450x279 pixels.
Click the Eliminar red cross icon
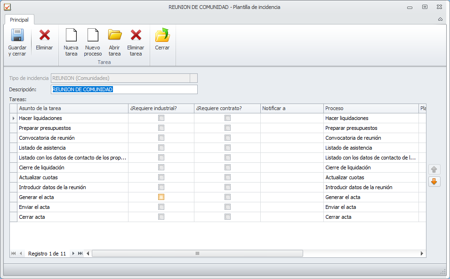point(45,35)
